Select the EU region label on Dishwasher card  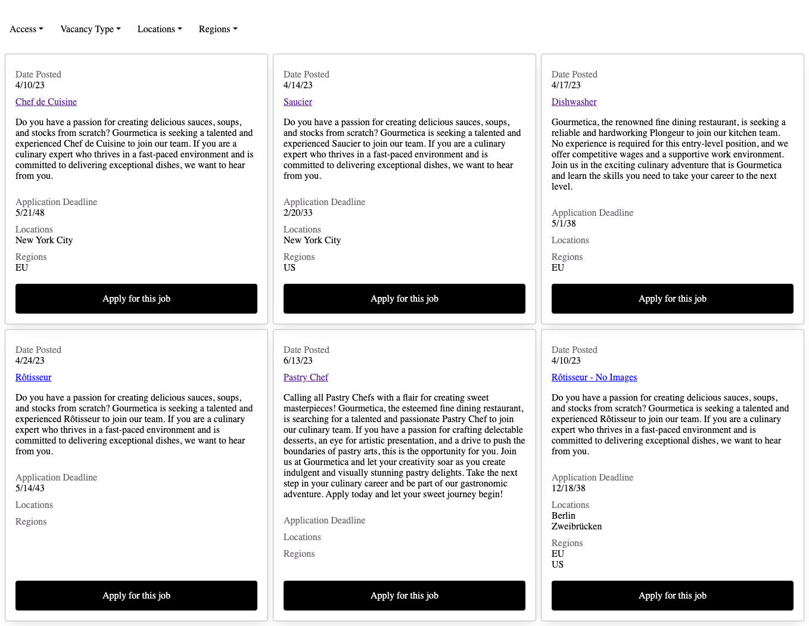pos(558,268)
